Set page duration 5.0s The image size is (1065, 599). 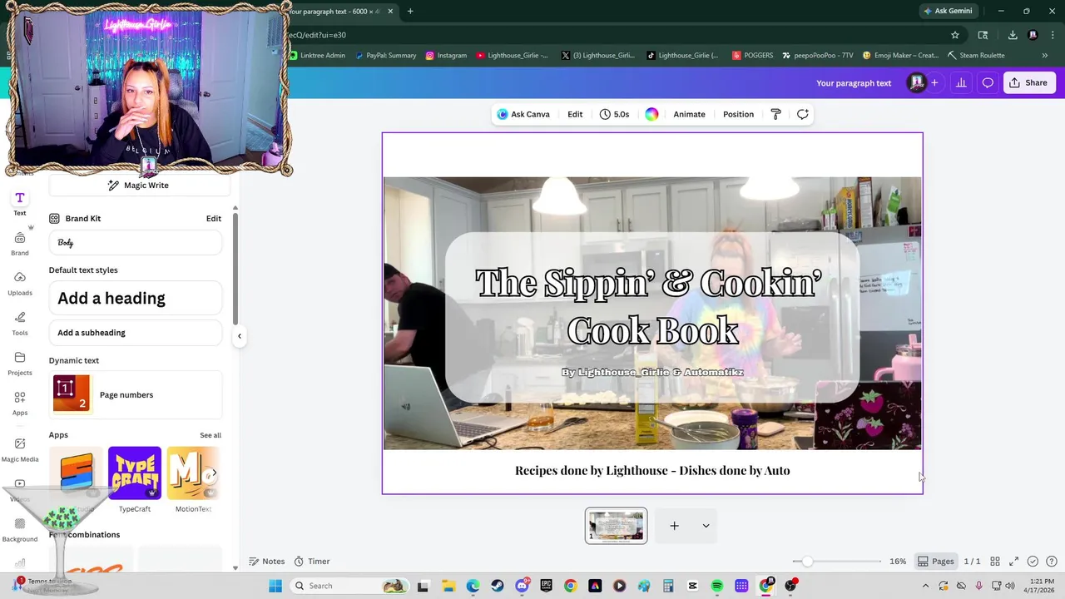[x=615, y=115]
